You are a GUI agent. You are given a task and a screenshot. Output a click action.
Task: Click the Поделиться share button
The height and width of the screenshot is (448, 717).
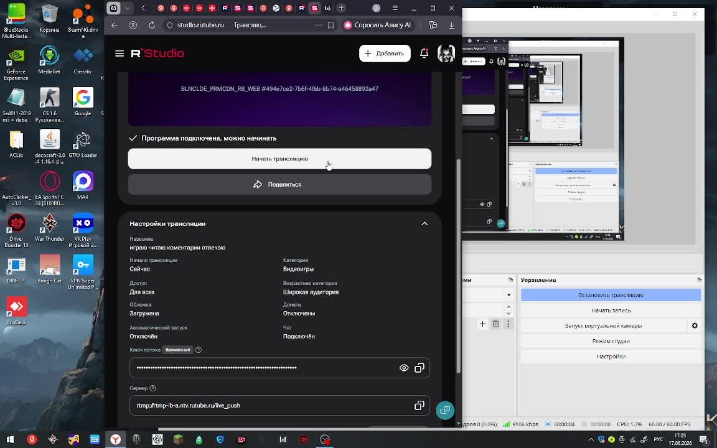click(279, 184)
